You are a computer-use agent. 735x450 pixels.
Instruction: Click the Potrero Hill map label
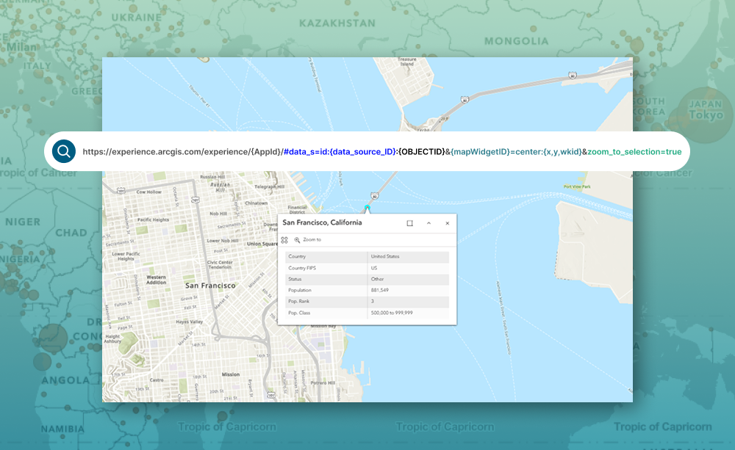coord(323,382)
